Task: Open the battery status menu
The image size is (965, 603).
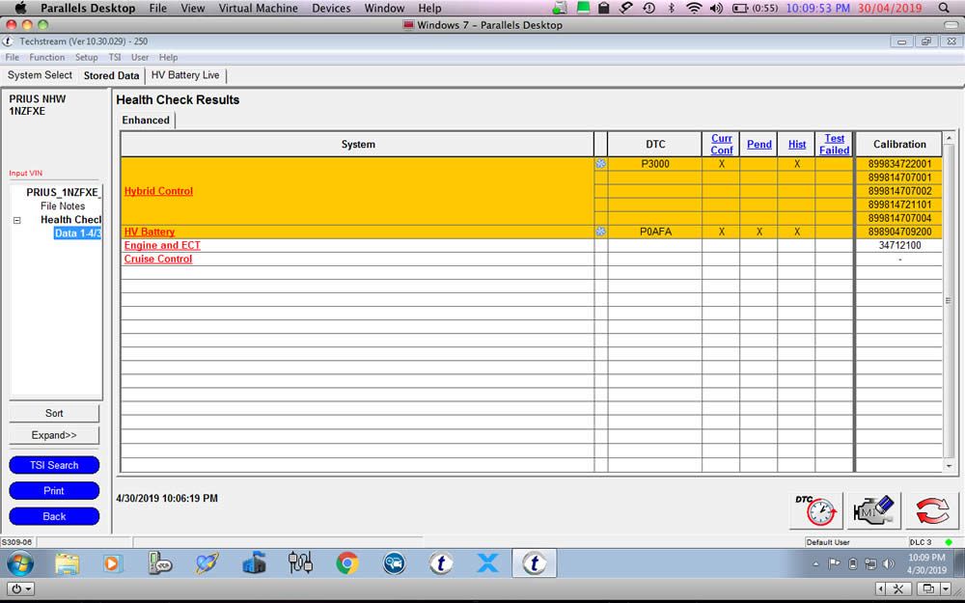Action: (x=755, y=8)
